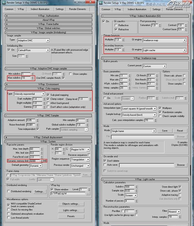The height and width of the screenshot is (226, 194).
Task: Enable Detail enhancement On checkbox
Action: coord(105,98)
